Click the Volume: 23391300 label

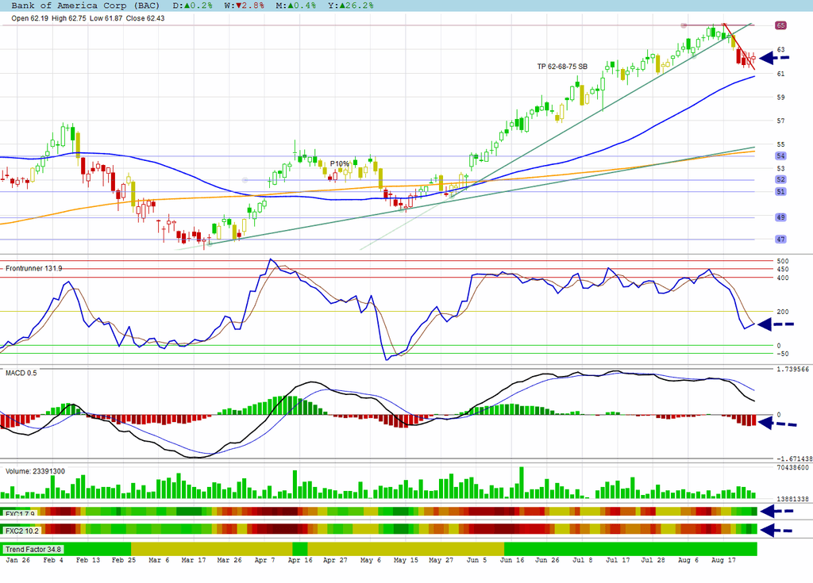click(x=35, y=472)
